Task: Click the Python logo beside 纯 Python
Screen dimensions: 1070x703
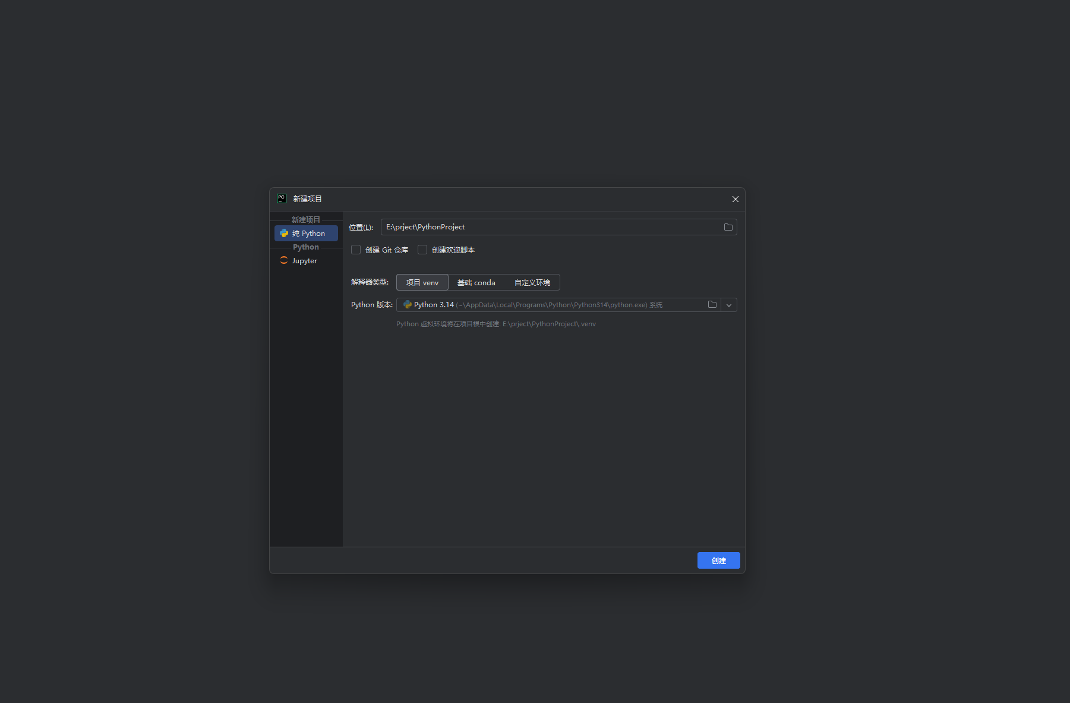Action: pos(284,234)
